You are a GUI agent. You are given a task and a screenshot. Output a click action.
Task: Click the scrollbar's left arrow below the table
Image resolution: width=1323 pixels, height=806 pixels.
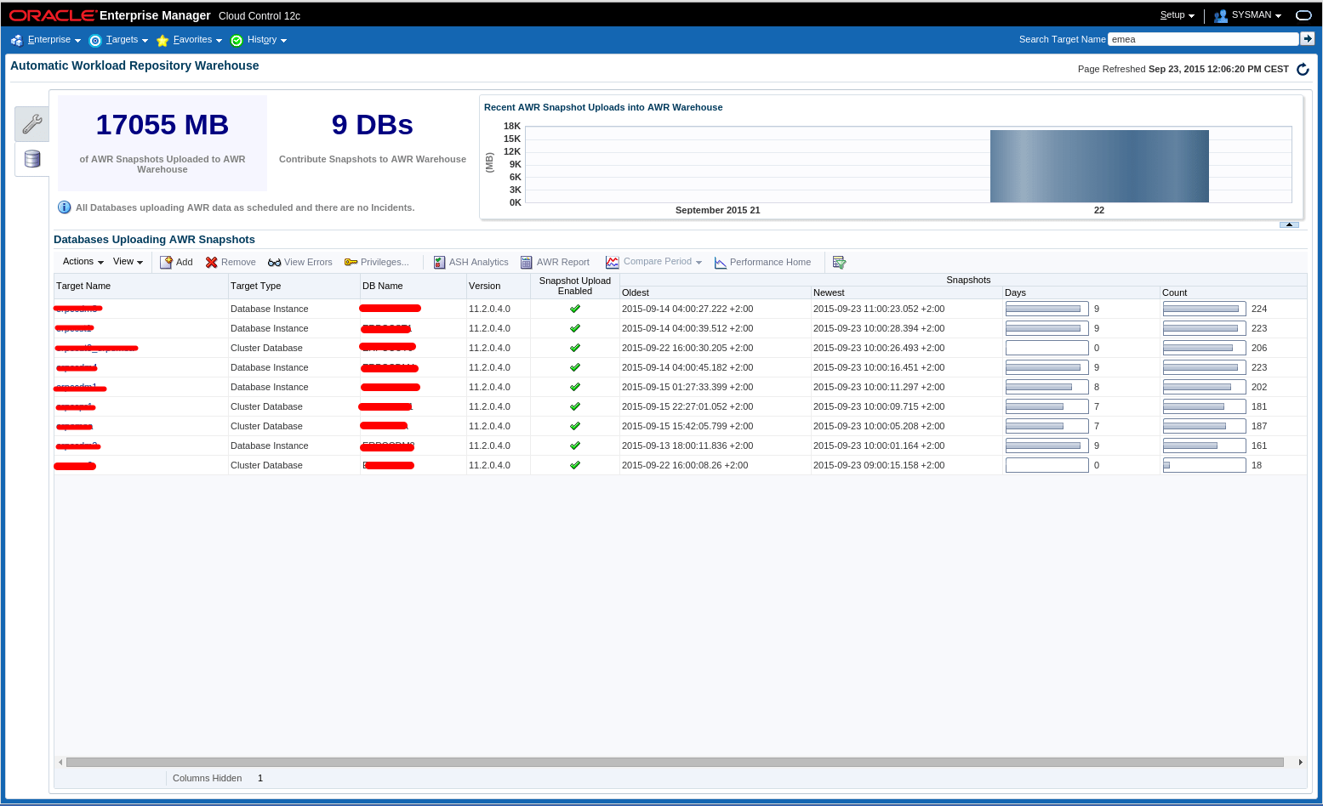click(x=60, y=762)
